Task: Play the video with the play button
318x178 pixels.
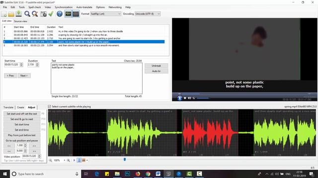Action: [x=179, y=98]
